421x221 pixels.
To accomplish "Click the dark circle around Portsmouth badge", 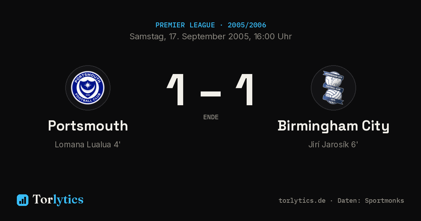I will [88, 88].
